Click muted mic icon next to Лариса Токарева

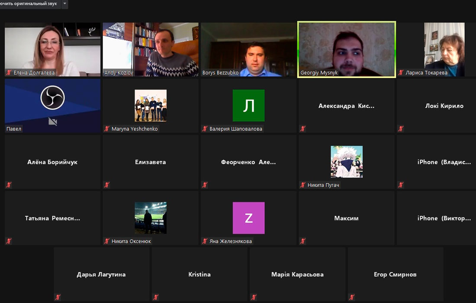pos(401,73)
